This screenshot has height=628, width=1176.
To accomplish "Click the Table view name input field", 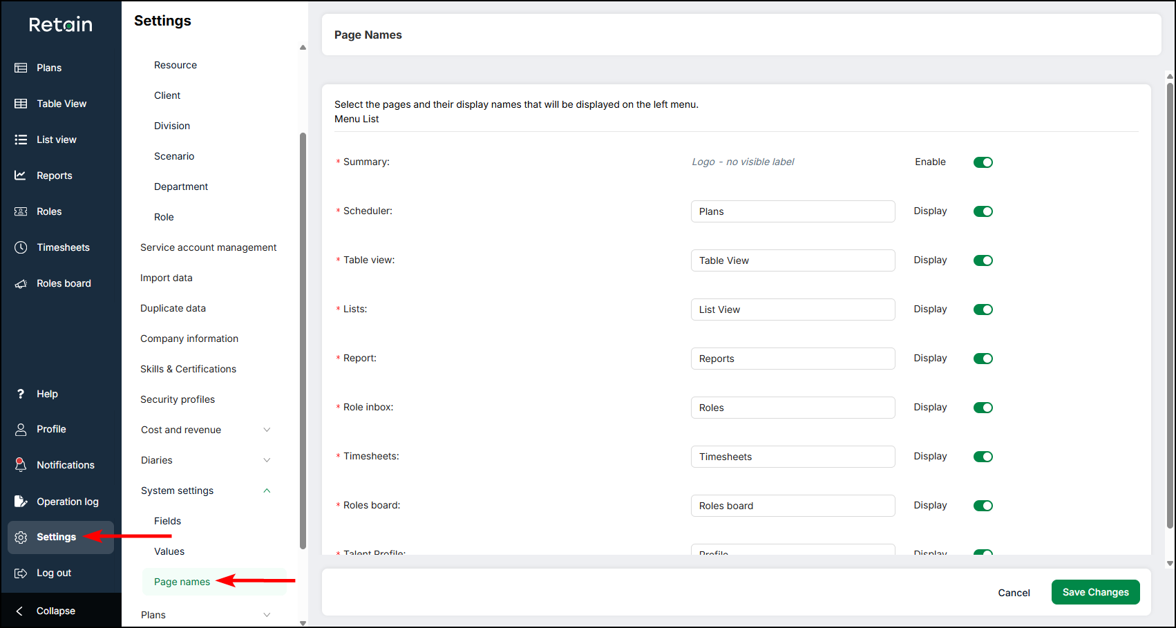I will click(793, 260).
